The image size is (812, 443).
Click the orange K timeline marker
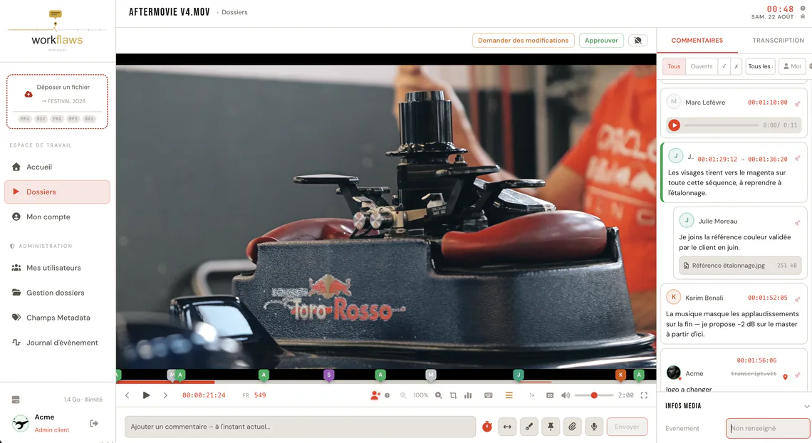(x=620, y=375)
